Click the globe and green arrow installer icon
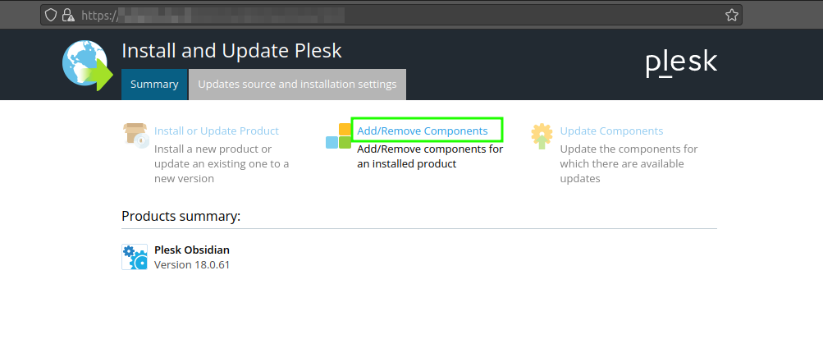The width and height of the screenshot is (823, 353). 88,66
